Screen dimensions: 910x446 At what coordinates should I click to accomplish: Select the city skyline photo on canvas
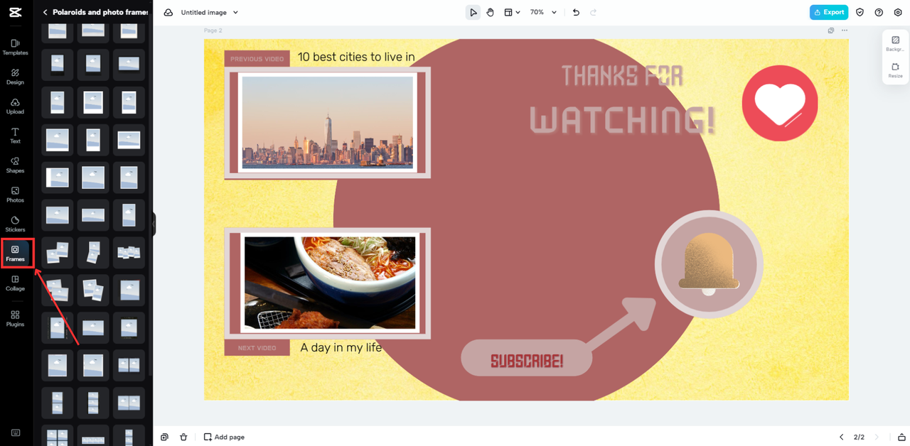tap(328, 122)
